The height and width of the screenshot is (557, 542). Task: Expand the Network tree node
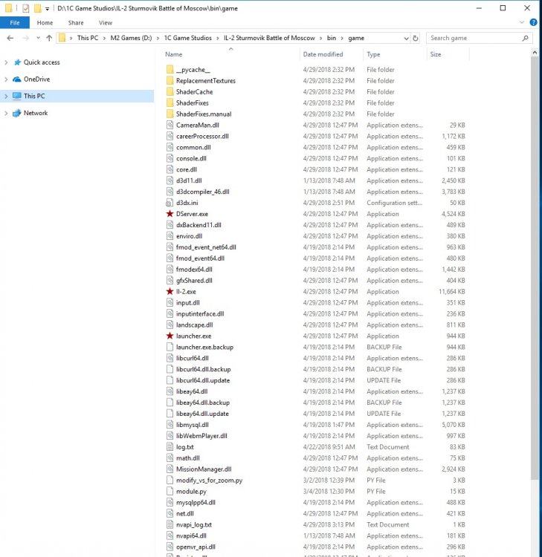click(6, 113)
